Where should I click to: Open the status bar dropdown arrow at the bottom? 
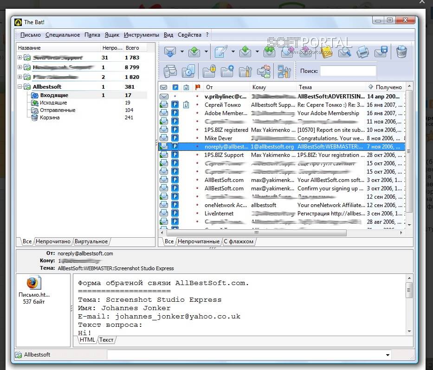tap(388, 355)
